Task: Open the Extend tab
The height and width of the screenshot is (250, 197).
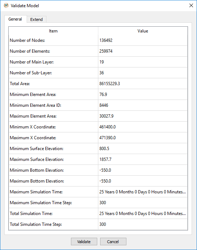Action: click(x=36, y=19)
